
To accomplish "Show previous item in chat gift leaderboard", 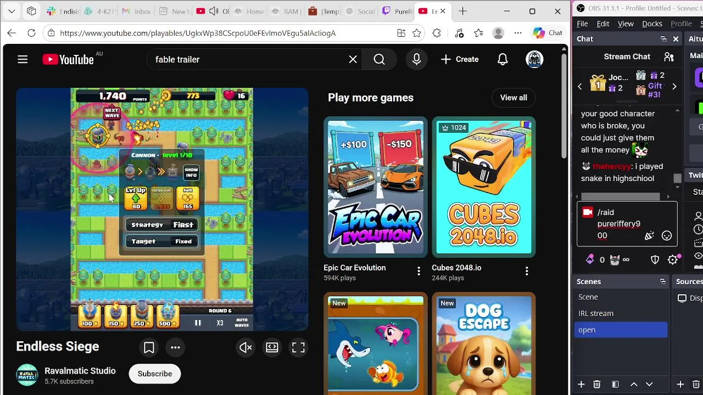I will pyautogui.click(x=580, y=86).
